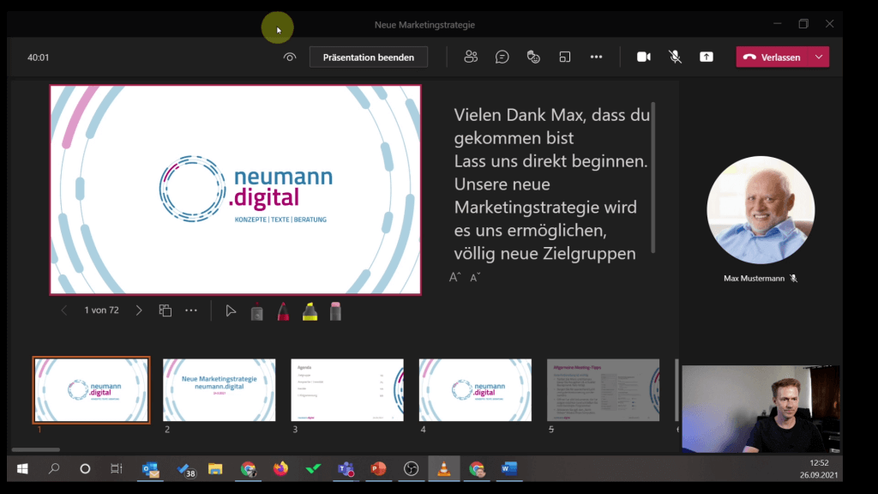878x494 pixels.
Task: Select slide 4 logo thumbnail
Action: pos(475,390)
